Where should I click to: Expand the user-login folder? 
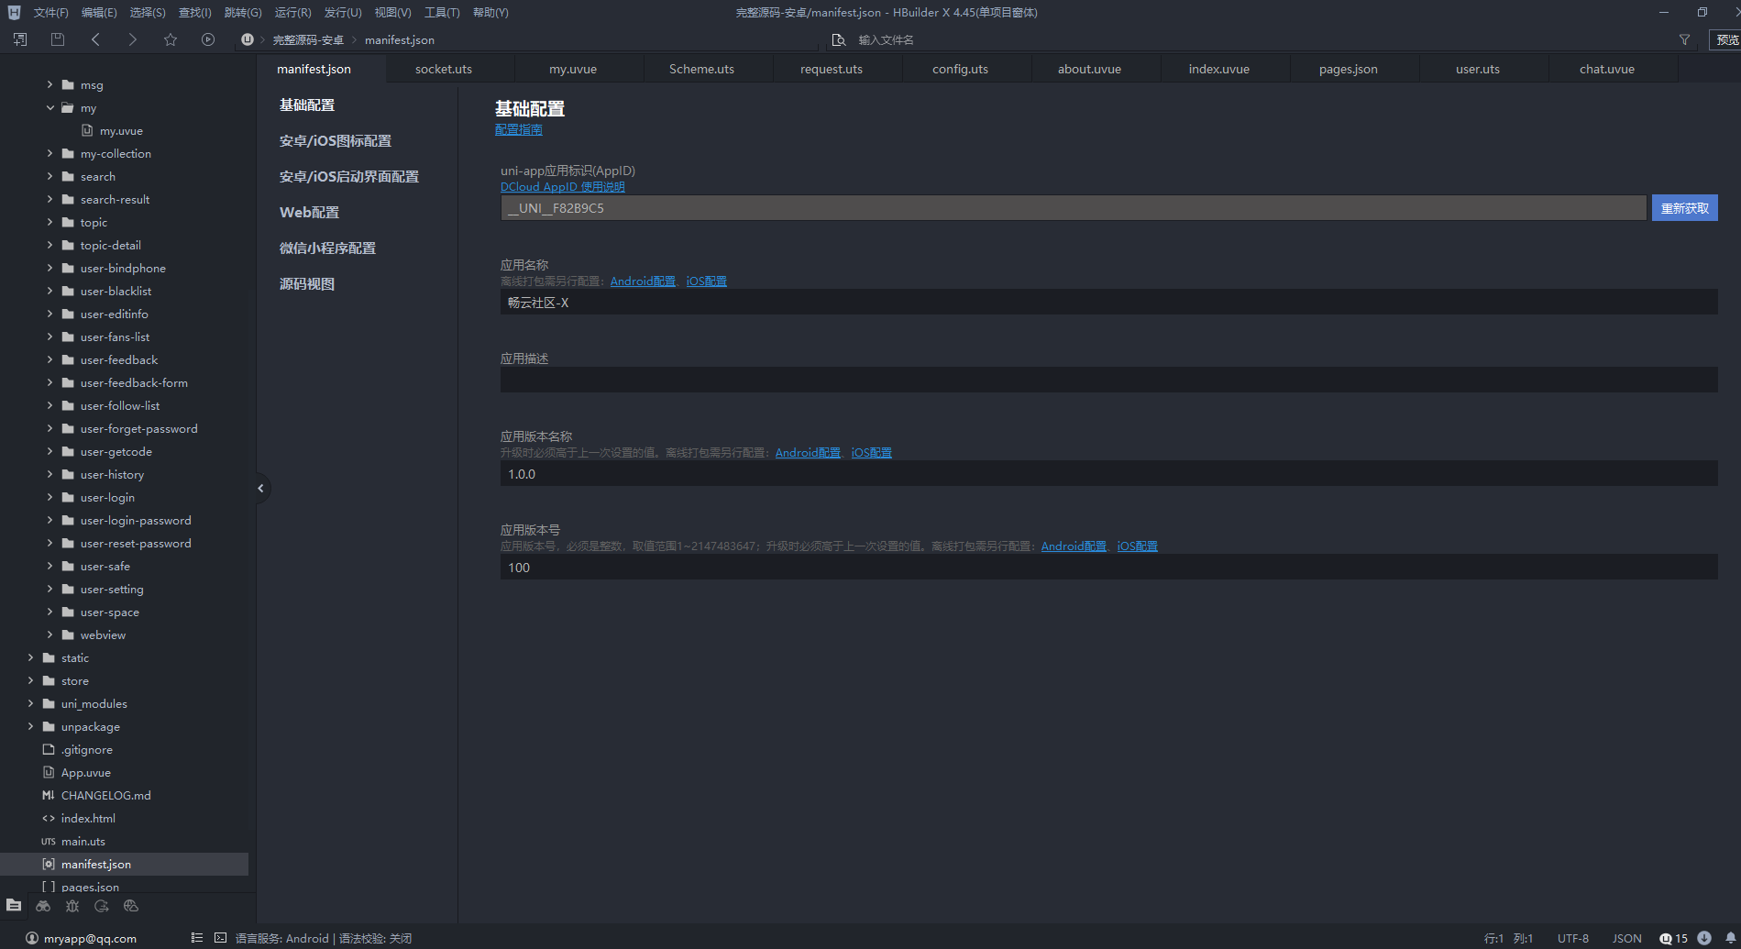click(50, 497)
